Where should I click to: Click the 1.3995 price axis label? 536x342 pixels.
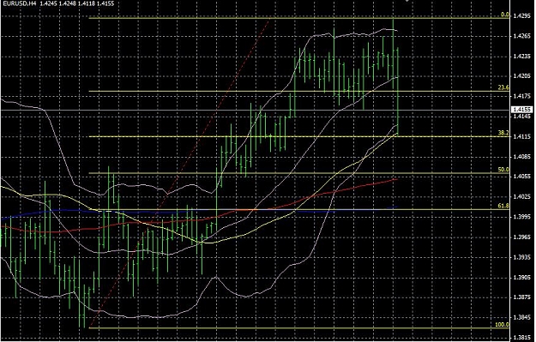522,217
